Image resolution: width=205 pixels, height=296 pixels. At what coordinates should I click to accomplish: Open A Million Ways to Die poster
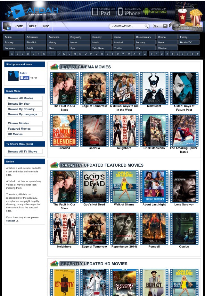[x=124, y=88]
